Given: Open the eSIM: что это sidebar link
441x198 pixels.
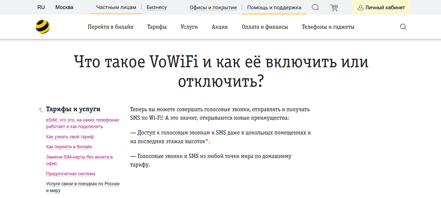Looking at the screenshot, I should pos(83,123).
